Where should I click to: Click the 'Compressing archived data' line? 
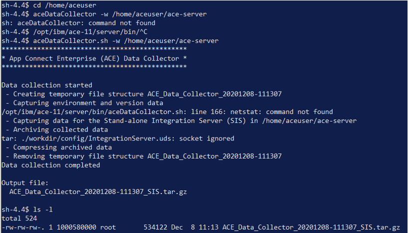pos(58,147)
